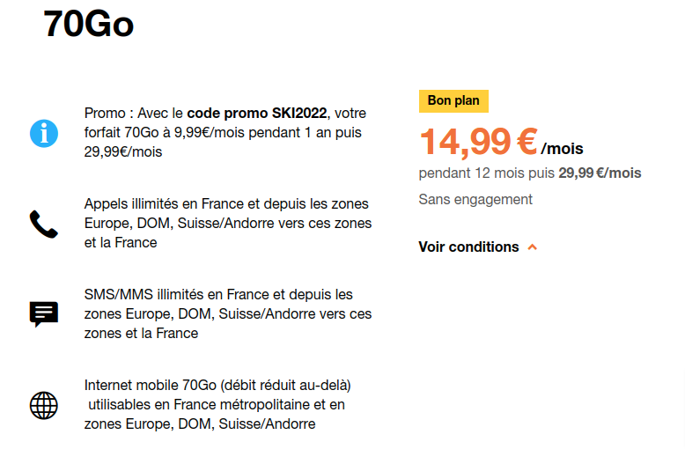Click the Sans engagement label

475,200
